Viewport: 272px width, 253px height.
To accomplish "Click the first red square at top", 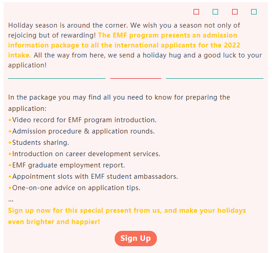I will pos(196,12).
